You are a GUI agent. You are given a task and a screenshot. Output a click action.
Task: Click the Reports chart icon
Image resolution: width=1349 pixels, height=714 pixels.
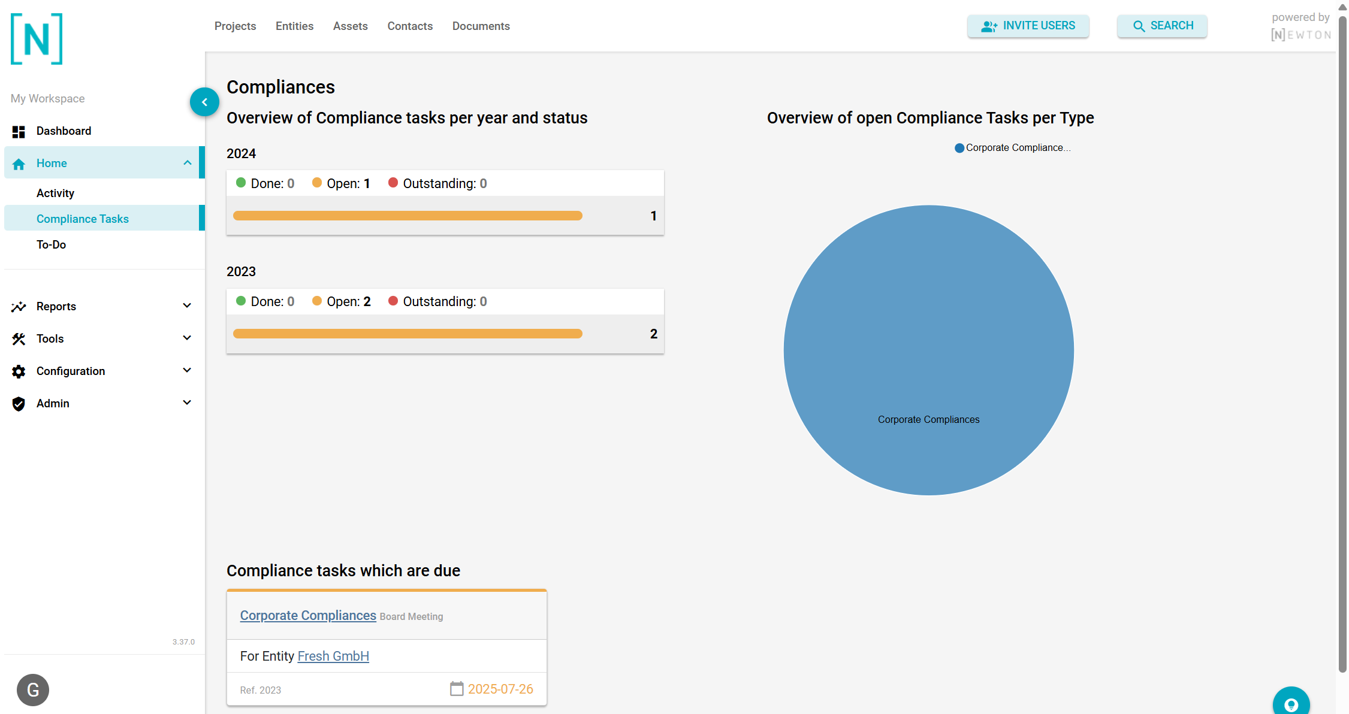tap(19, 307)
